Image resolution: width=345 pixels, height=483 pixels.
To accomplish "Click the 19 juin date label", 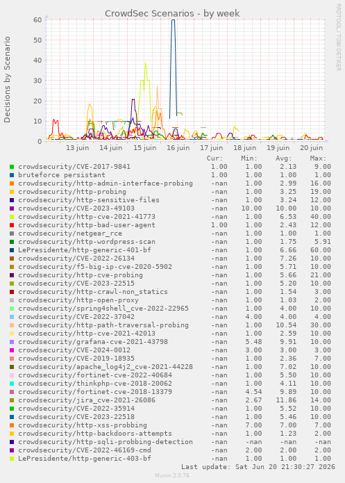I will [x=278, y=148].
